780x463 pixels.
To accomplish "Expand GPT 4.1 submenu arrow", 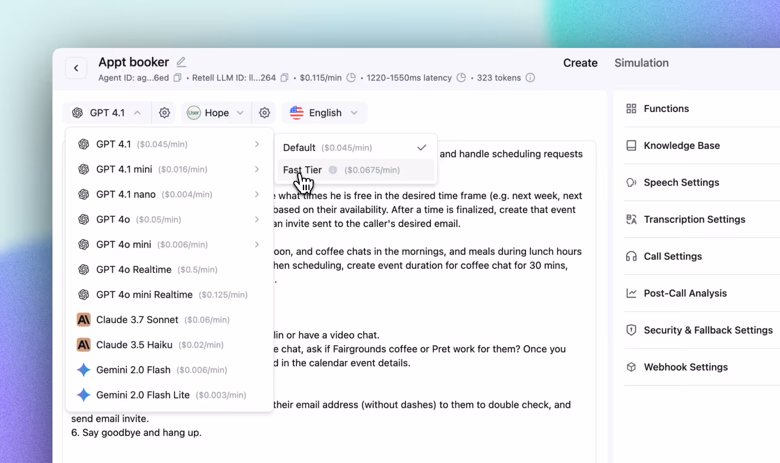I will (257, 144).
